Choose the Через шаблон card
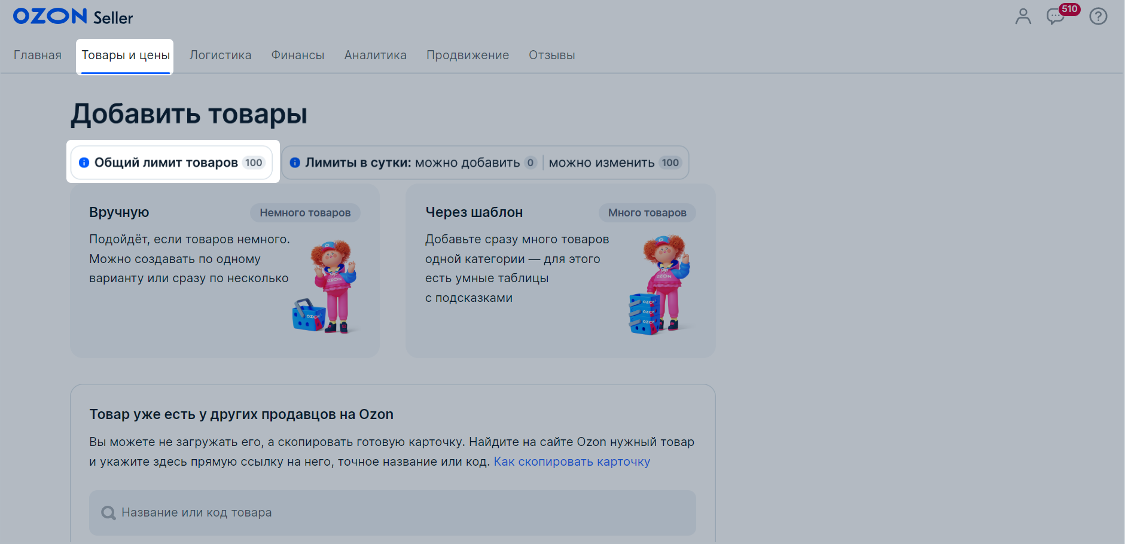The height and width of the screenshot is (544, 1125). click(560, 271)
